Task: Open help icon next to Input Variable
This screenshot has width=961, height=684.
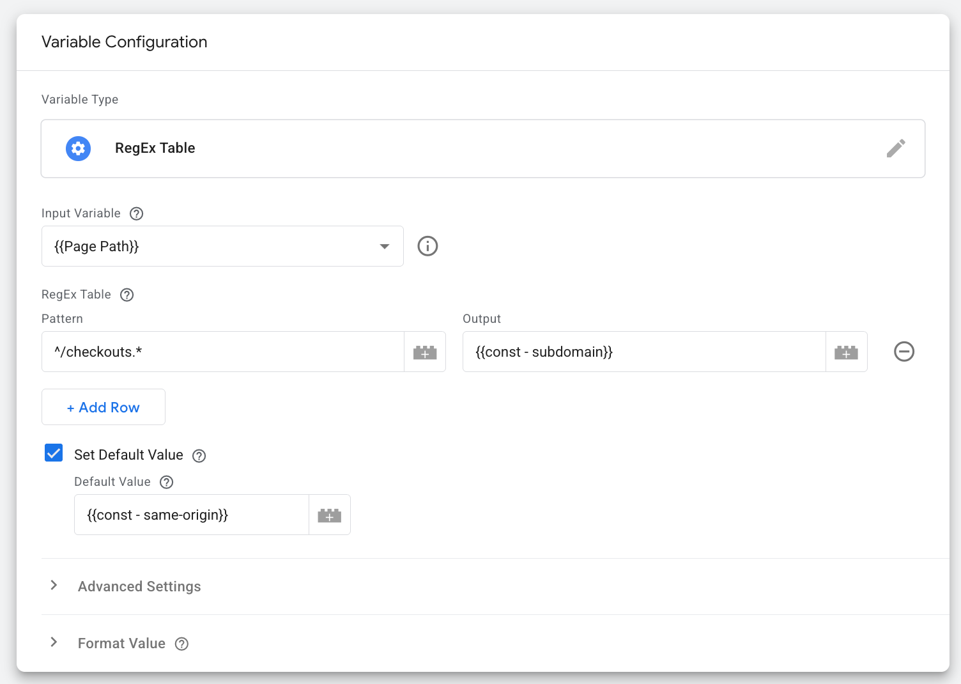Action: (x=136, y=214)
